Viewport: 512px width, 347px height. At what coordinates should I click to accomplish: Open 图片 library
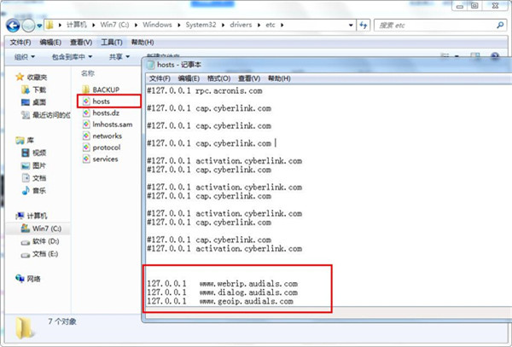33,165
